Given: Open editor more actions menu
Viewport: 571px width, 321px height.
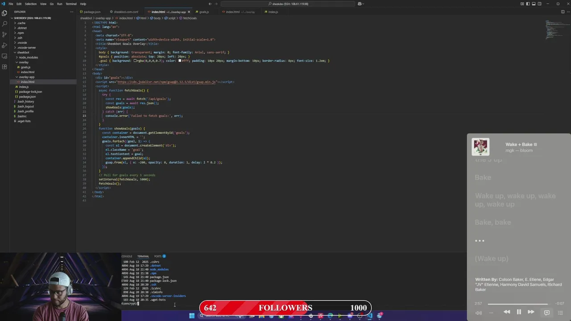Looking at the screenshot, I should pos(568,12).
